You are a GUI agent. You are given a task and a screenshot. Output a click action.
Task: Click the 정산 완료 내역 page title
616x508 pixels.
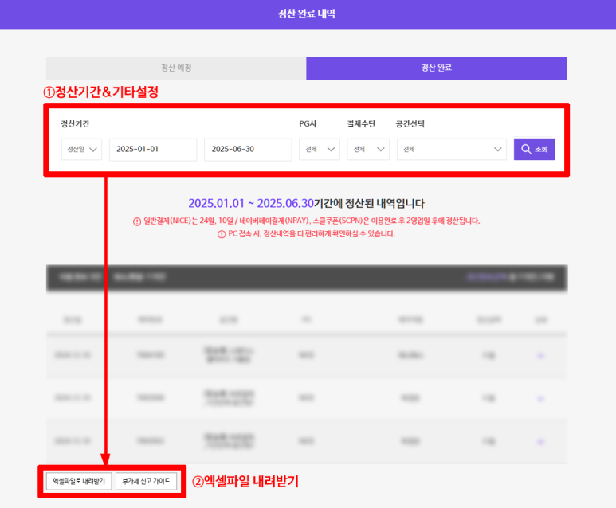308,14
